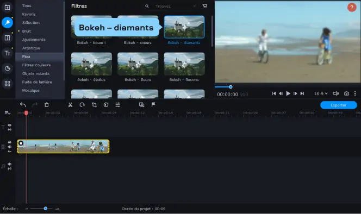Select the Crop tool in toolbar
361x214 pixels.
coord(94,105)
